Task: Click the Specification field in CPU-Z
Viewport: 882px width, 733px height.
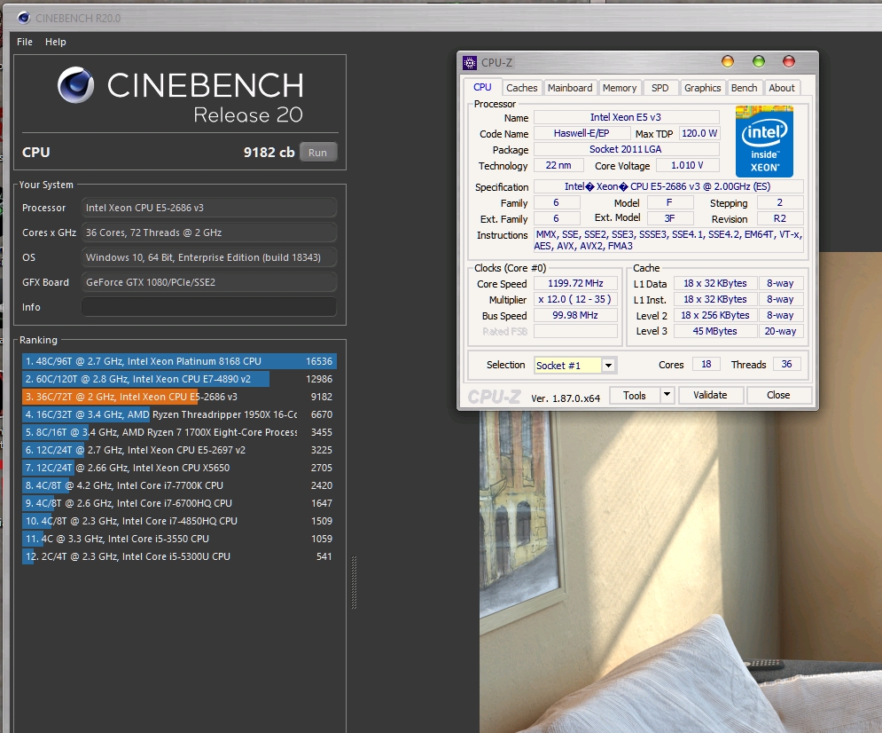Action: [x=668, y=186]
